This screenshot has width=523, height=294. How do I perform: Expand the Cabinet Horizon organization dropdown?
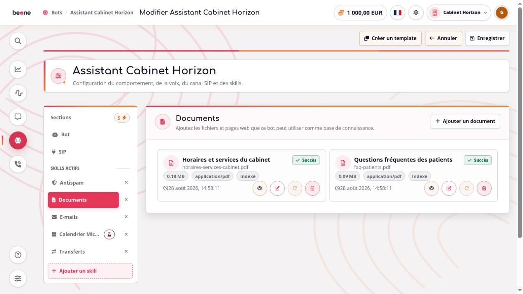pyautogui.click(x=459, y=12)
